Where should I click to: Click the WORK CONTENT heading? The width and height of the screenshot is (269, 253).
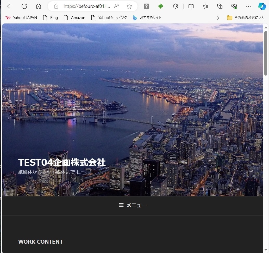tap(41, 242)
